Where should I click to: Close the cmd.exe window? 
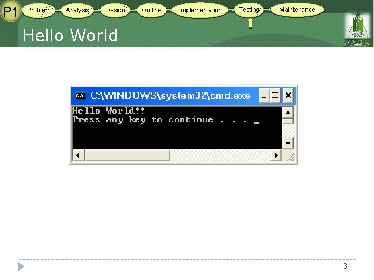pos(288,96)
